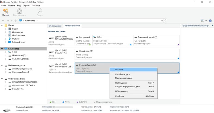Select KINGSTON SUV300S37A240G in tree
Image resolution: width=214 pixels, height=113 pixels.
(25, 82)
